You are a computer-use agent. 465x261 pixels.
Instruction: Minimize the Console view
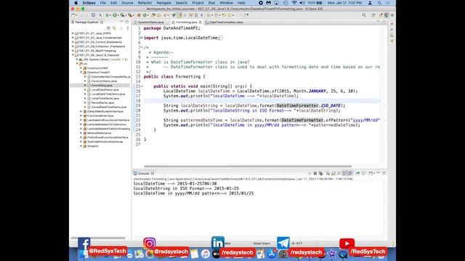[x=379, y=173]
